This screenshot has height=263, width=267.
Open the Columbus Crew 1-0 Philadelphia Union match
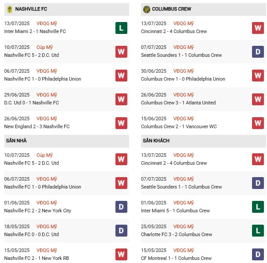[183, 79]
